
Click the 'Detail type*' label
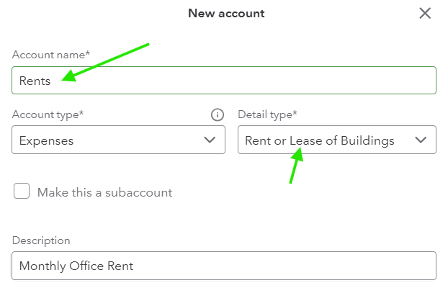[267, 114]
